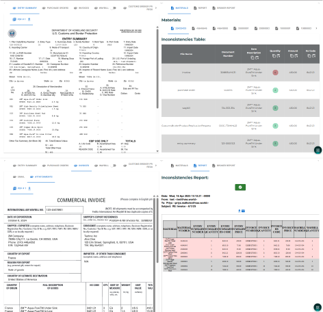Open the Broker Report tab in top right panel
The height and width of the screenshot is (312, 323).
point(224,8)
